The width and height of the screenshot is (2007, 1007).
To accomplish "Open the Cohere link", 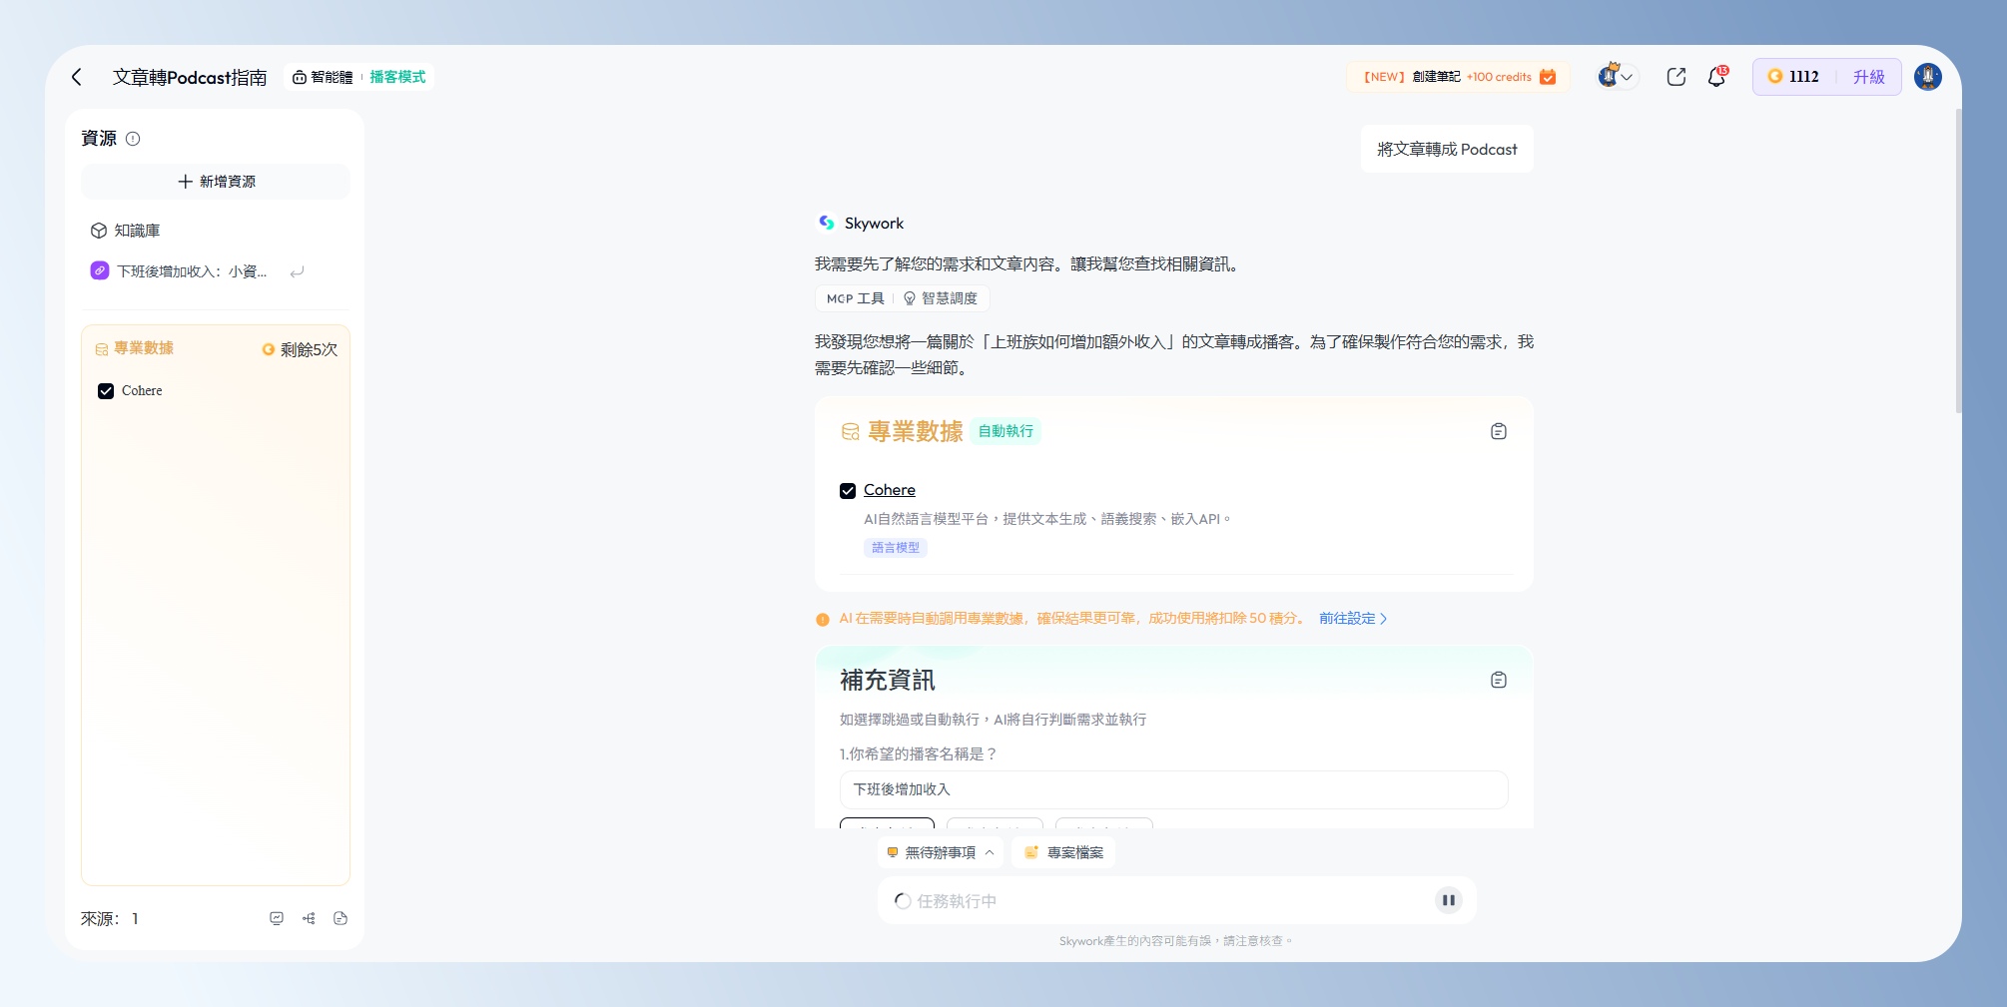I will click(x=890, y=490).
